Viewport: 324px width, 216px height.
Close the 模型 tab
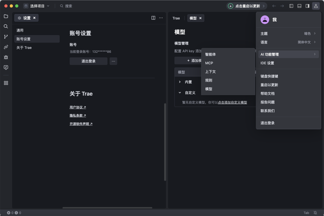tap(200, 18)
